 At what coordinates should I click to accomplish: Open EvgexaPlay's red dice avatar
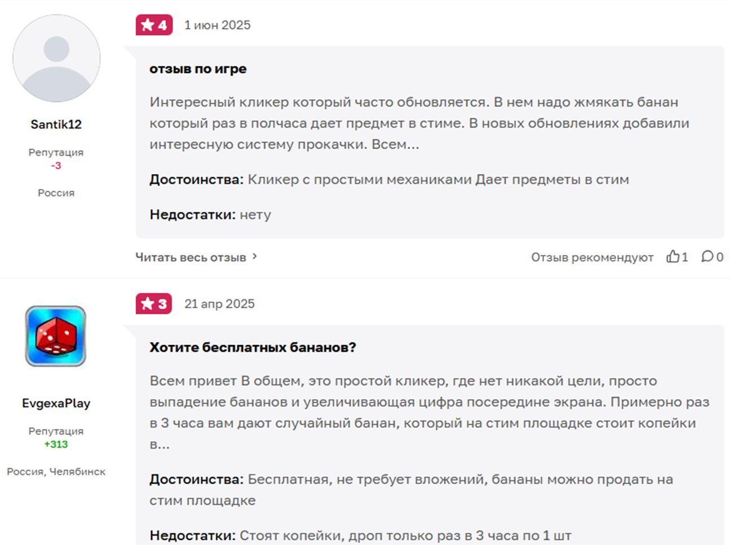(x=56, y=336)
